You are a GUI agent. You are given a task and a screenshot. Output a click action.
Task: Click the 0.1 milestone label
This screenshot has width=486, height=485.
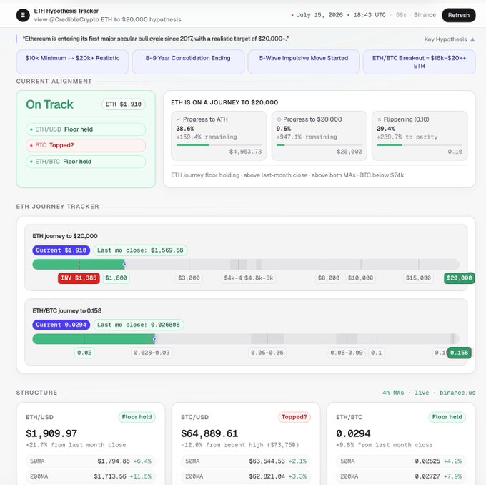[x=376, y=353]
